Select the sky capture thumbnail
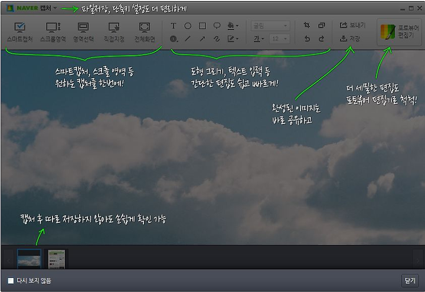The height and width of the screenshot is (292, 425). [x=30, y=259]
